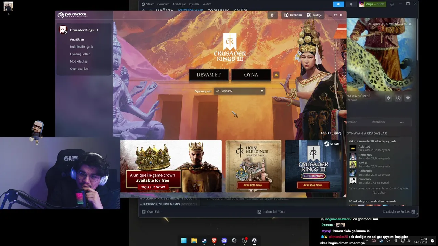The image size is (438, 246).
Task: Open Oyun ayarları in launcher sidebar
Action: [79, 69]
